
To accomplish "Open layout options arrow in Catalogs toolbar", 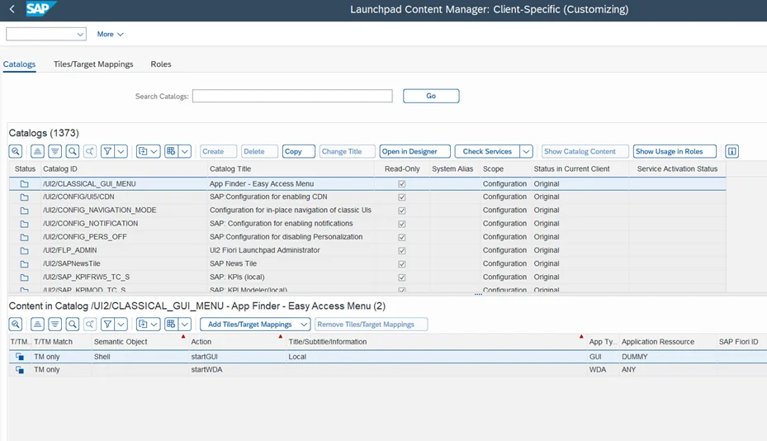I will [x=184, y=151].
